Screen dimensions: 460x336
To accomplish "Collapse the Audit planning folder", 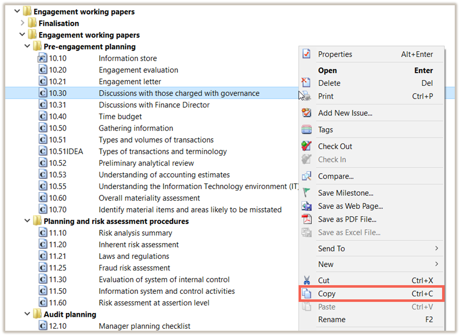I will tap(27, 314).
